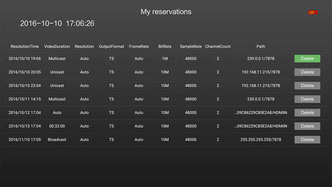Click the red UDP recording icon

pos(313,12)
